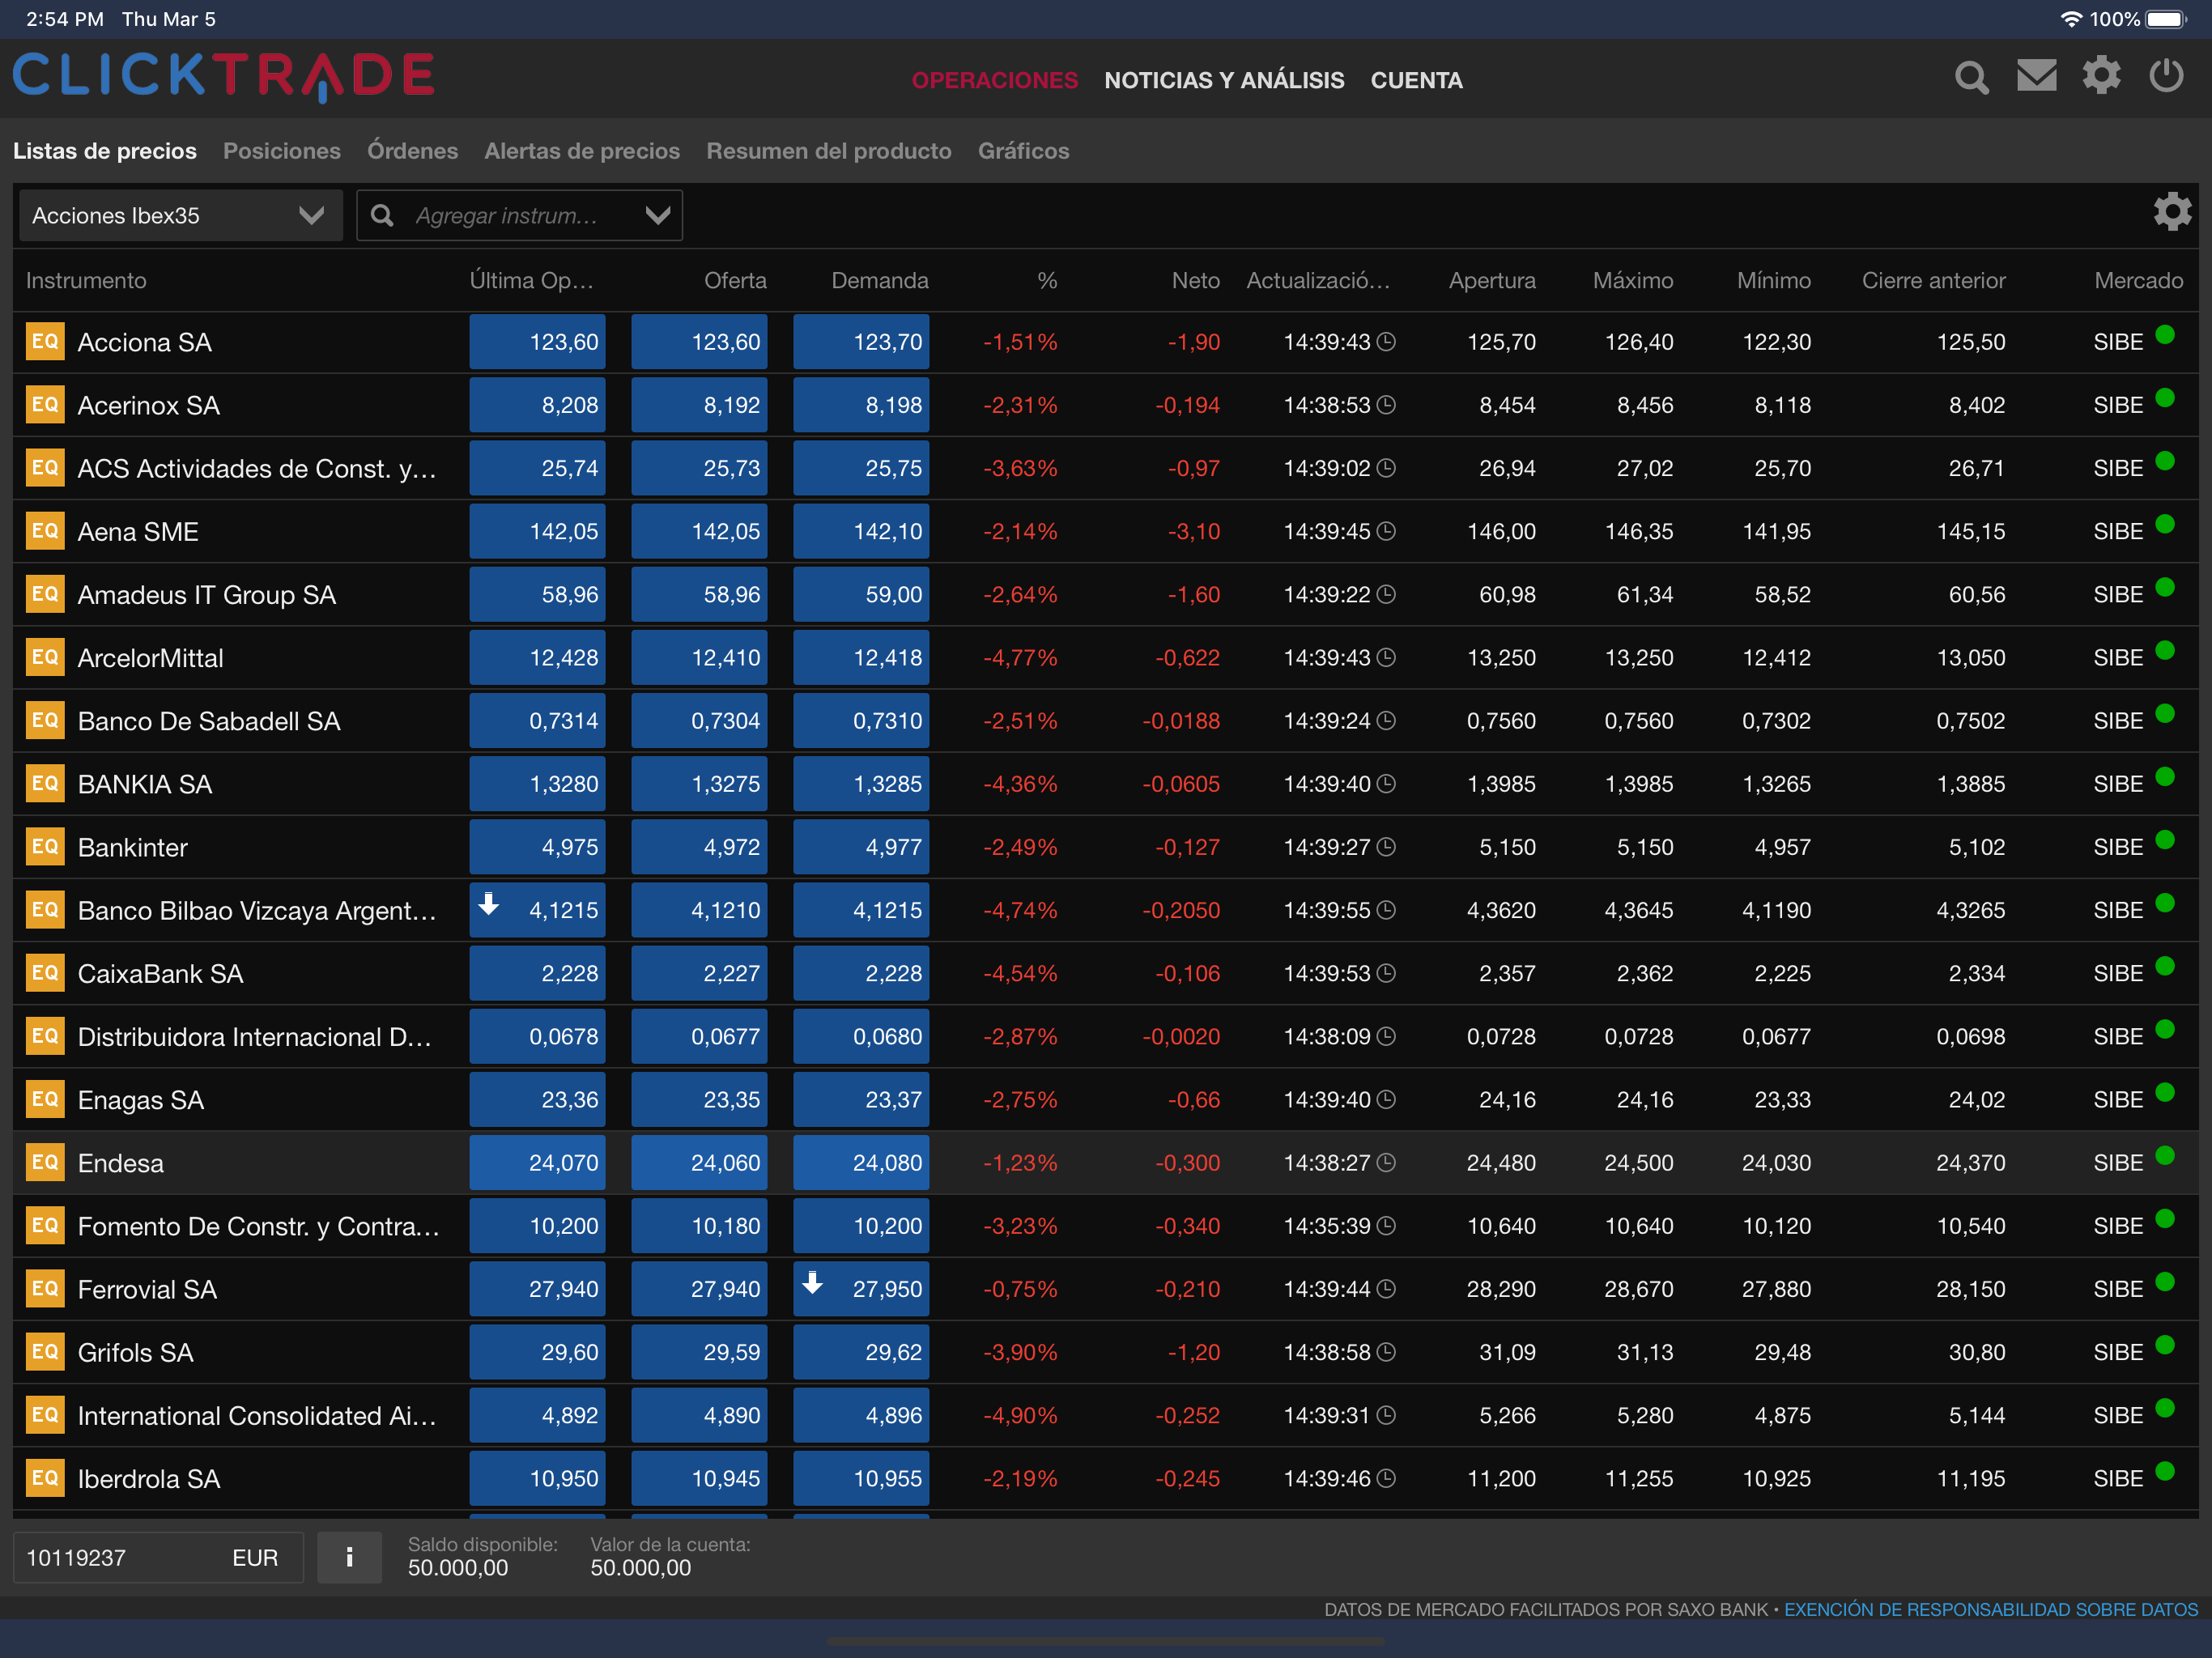
Task: Switch to the Órdenes tab
Action: 412,151
